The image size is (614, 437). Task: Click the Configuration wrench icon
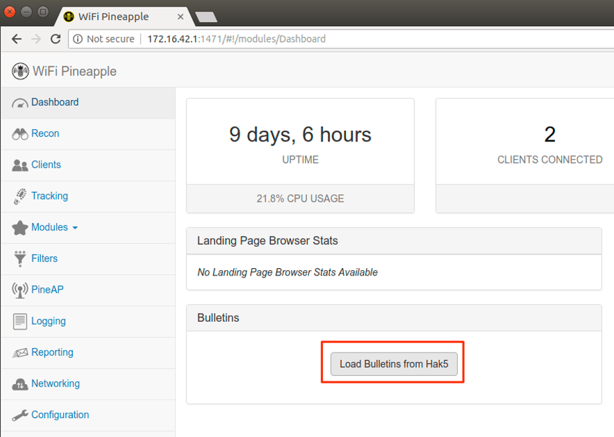(20, 416)
